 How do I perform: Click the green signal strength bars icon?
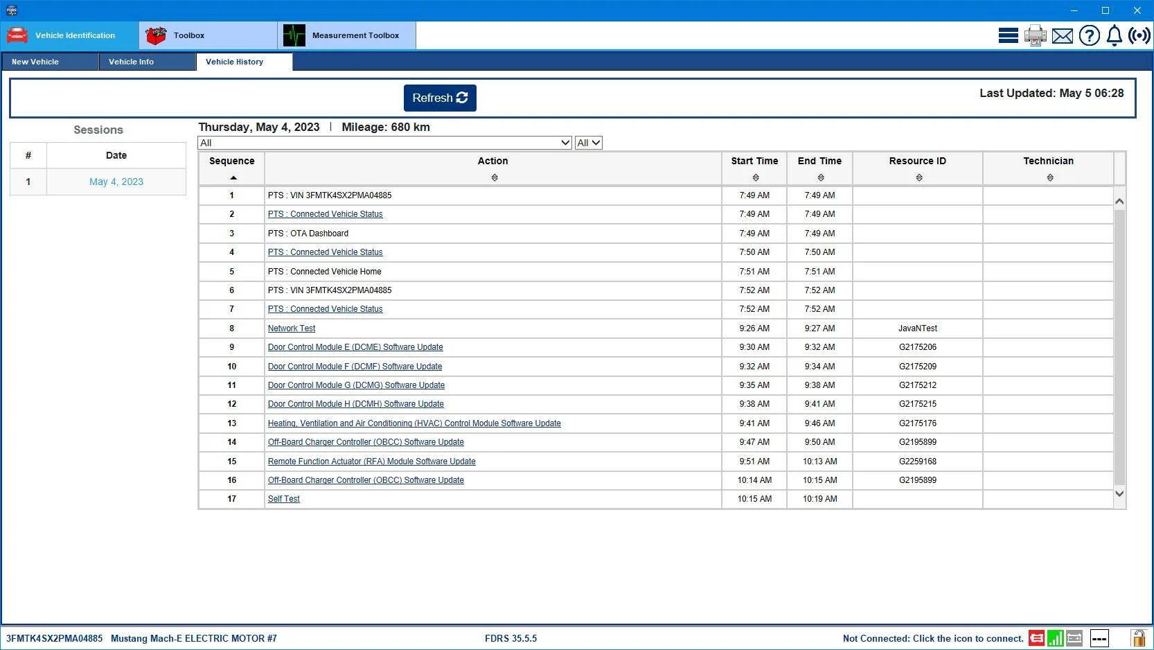click(1056, 638)
